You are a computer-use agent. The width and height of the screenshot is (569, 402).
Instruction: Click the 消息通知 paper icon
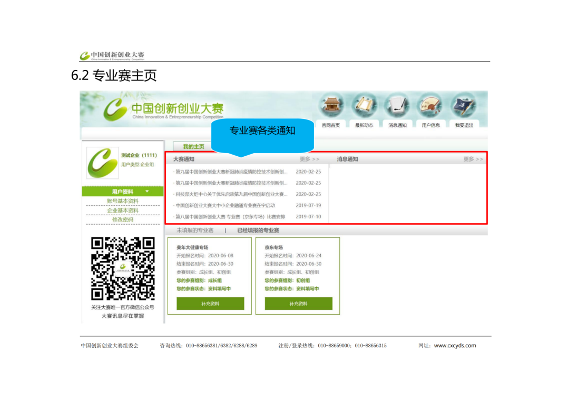tap(397, 106)
